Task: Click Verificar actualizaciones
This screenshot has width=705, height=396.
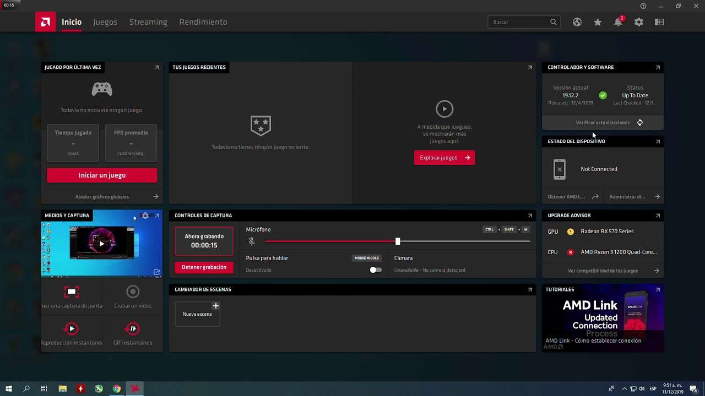Action: (x=603, y=123)
